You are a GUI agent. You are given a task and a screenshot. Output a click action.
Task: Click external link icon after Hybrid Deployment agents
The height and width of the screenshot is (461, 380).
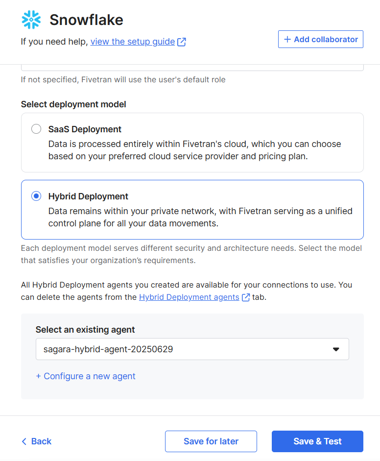246,297
